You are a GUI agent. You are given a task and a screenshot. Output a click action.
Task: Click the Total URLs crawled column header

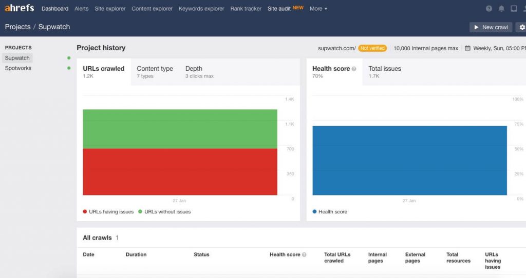point(337,257)
